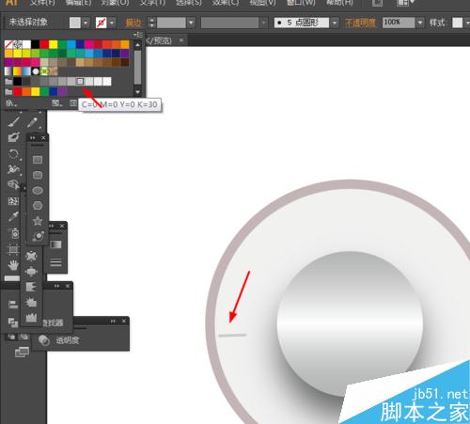
Task: Choose the Flare tool in shape panel
Action: click(38, 236)
